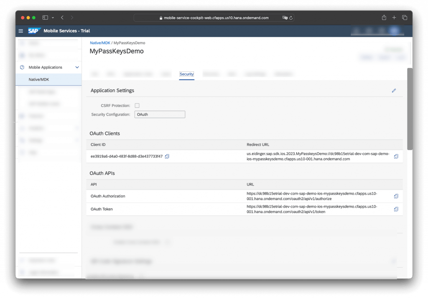Screen dimensions: 428x299
Task: Click the URL column header in OAuth APIs
Action: (250, 185)
